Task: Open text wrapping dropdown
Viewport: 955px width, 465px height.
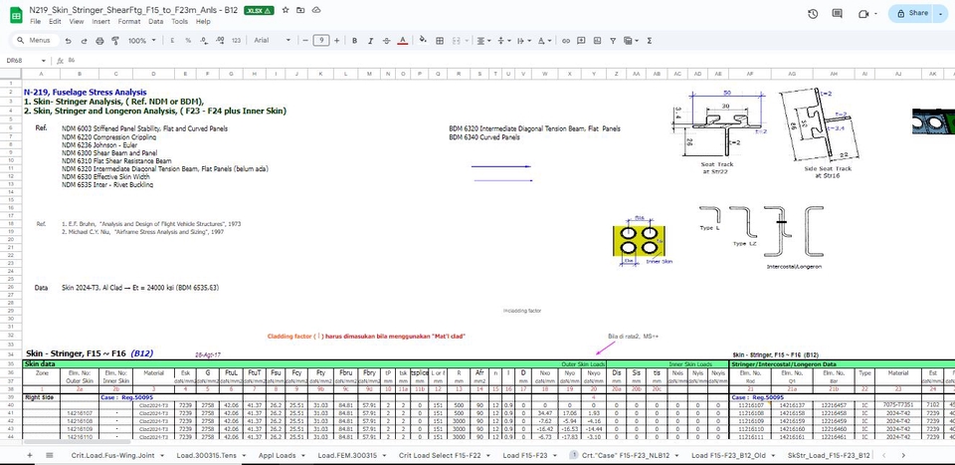Action: (x=523, y=41)
